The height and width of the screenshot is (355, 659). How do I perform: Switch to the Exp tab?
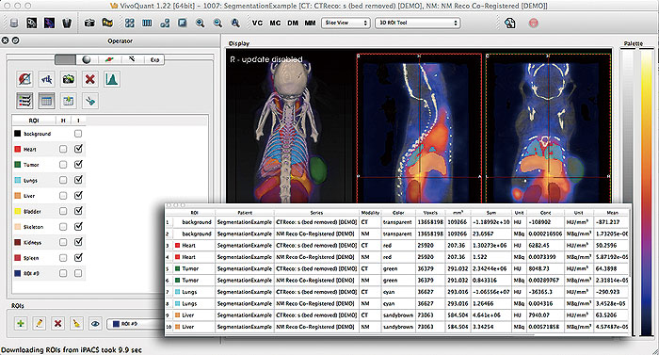click(x=154, y=59)
